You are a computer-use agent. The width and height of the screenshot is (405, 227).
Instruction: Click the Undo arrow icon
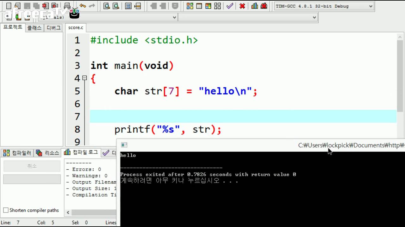[x=83, y=6]
